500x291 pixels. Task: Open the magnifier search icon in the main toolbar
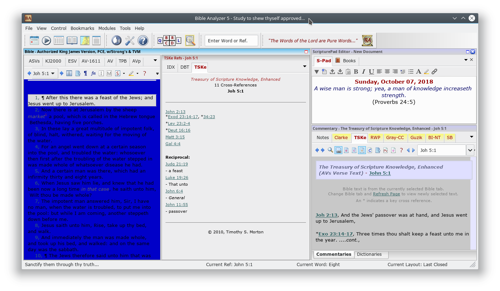(190, 41)
